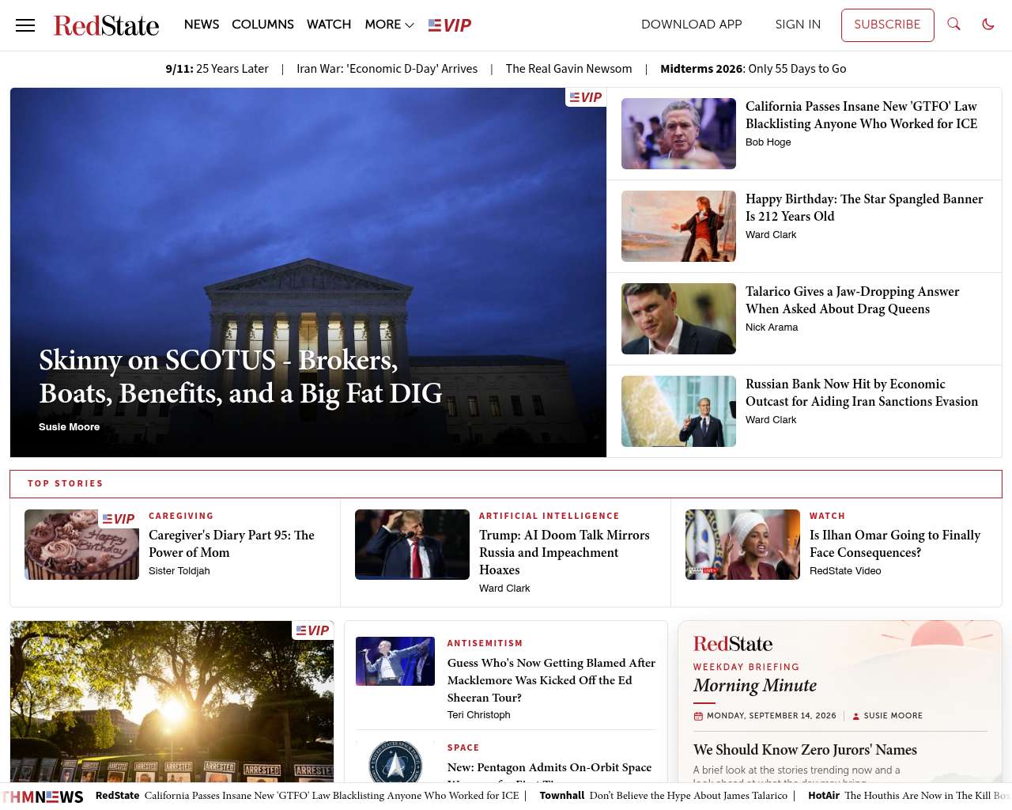Open the Ilhan Omar video thumbnail
The image size is (1012, 810).
point(742,544)
